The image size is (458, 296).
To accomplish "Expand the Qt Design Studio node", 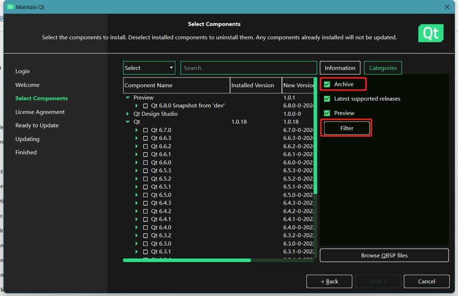I will [127, 114].
